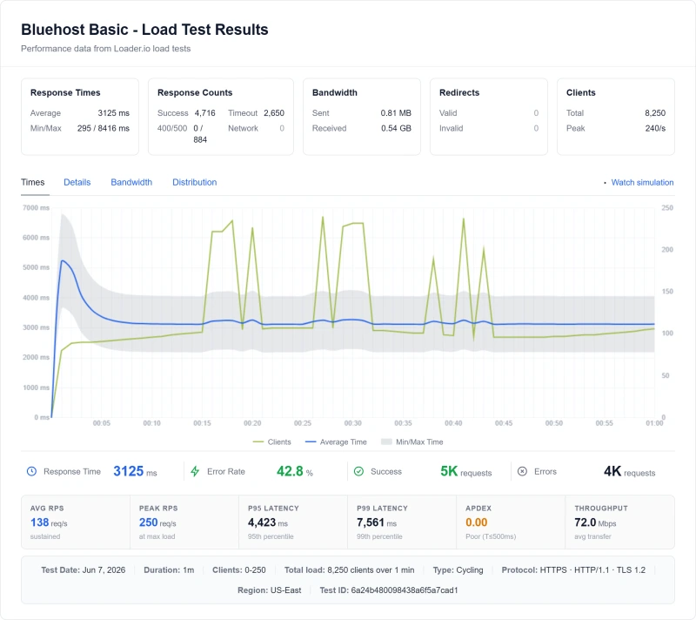
Task: Click the 250 right axis label
Action: 667,207
